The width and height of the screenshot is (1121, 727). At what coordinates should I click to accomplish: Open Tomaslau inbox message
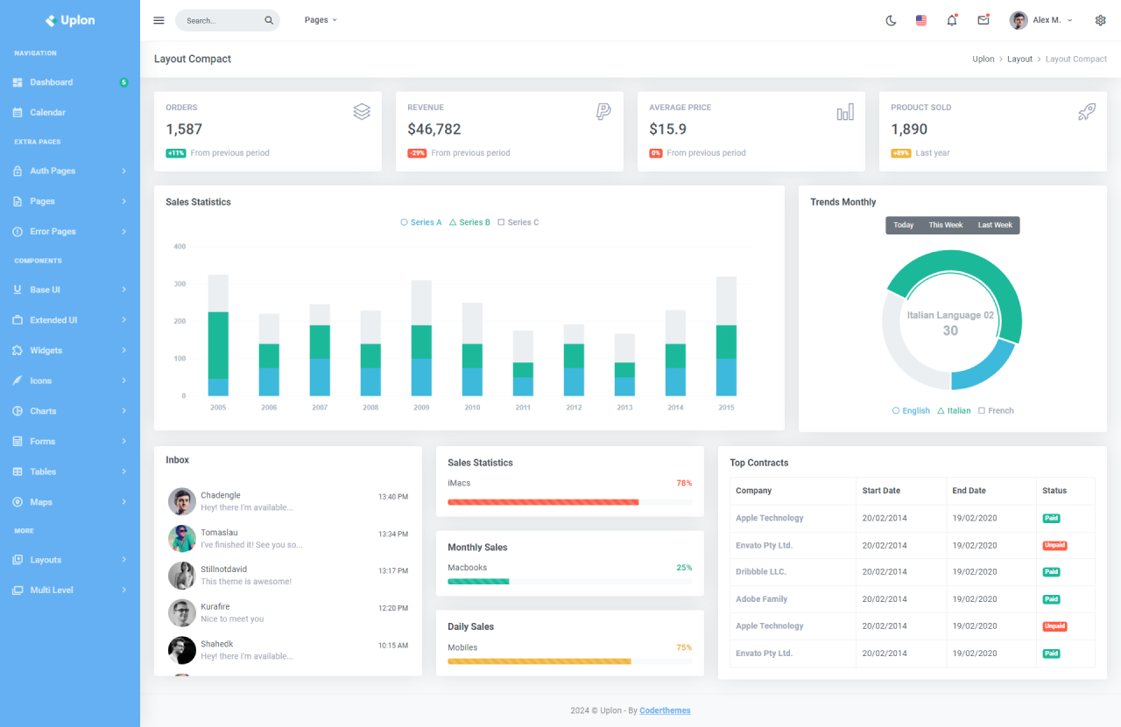click(288, 538)
